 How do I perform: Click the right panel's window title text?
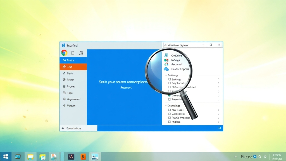pos(178,45)
